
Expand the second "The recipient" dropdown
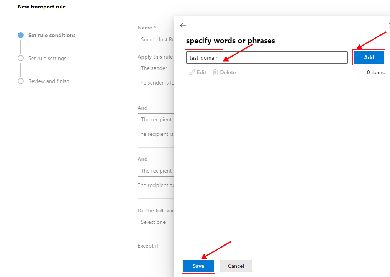point(156,171)
